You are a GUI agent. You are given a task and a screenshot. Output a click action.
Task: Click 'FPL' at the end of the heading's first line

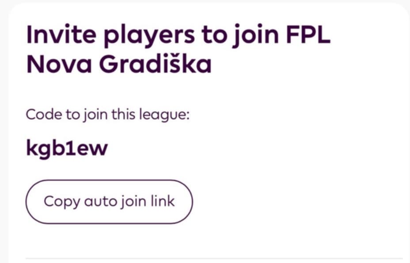[308, 34]
